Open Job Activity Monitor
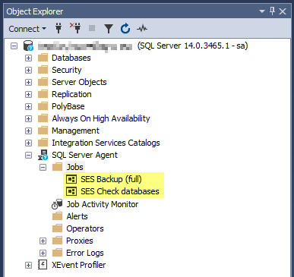This screenshot has height=277, width=294. pos(103,204)
